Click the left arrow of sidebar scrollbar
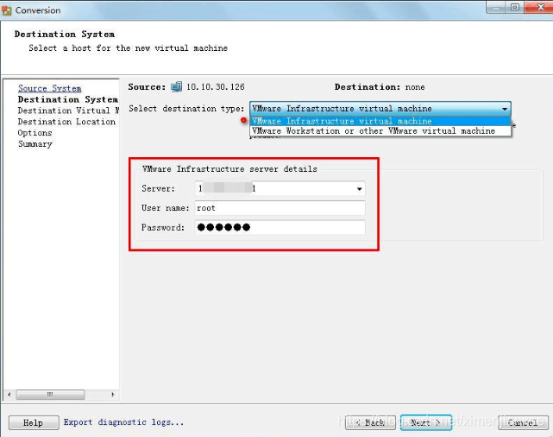The height and width of the screenshot is (437, 553). tap(9, 395)
